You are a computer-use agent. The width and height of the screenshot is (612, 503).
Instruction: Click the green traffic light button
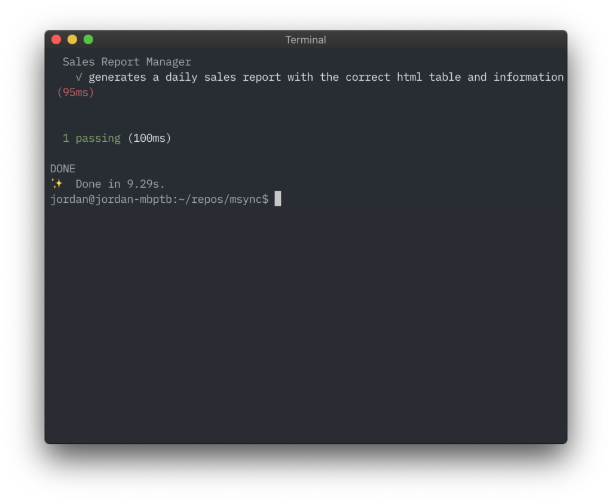click(88, 39)
